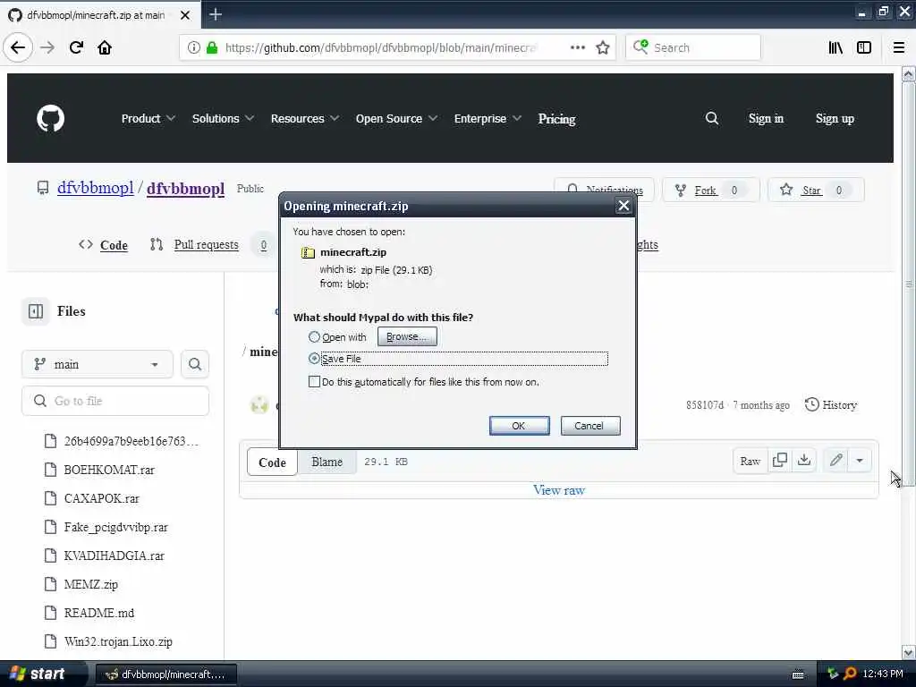Open the Raw file view
The image size is (916, 687).
(751, 461)
